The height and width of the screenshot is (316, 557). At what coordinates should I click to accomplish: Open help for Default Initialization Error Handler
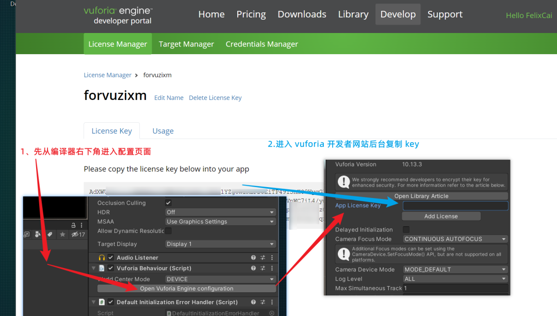(x=253, y=302)
